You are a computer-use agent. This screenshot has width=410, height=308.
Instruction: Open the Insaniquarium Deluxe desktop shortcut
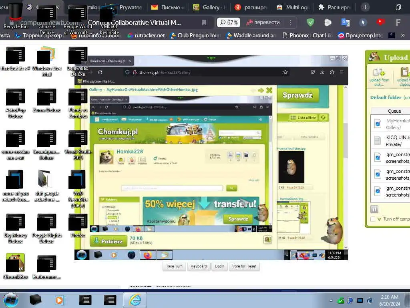point(46,145)
